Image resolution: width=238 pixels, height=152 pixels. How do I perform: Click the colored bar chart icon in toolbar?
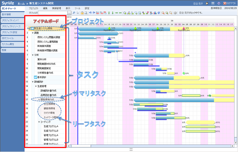coord(155,13)
